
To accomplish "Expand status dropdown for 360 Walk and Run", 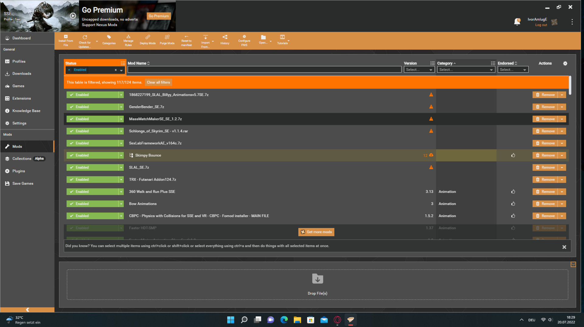I will tap(121, 192).
